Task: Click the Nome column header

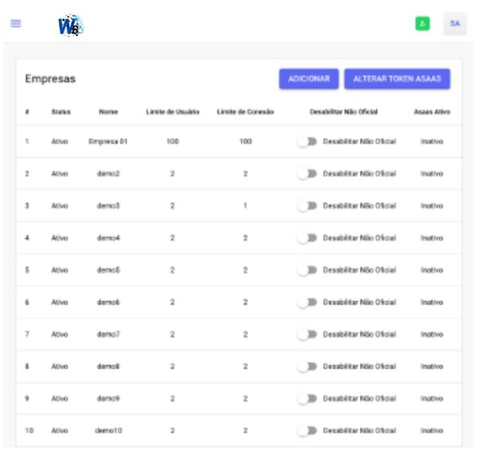Action: click(108, 112)
